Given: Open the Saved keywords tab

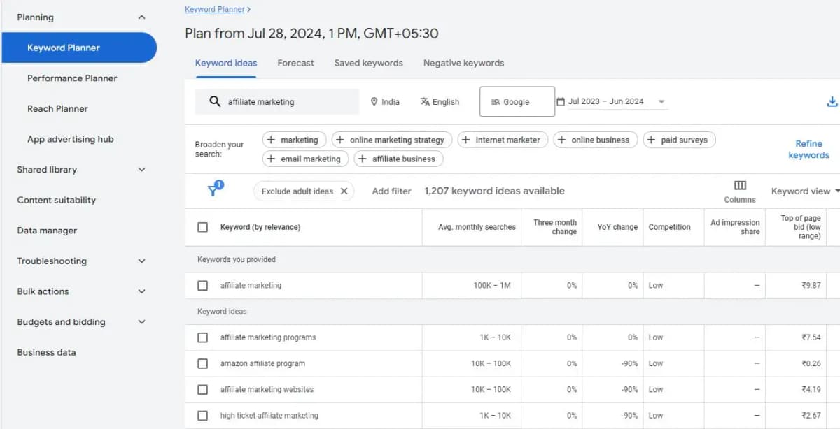Looking at the screenshot, I should coord(368,63).
